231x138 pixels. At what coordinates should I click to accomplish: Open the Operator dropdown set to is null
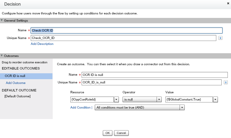point(142,99)
